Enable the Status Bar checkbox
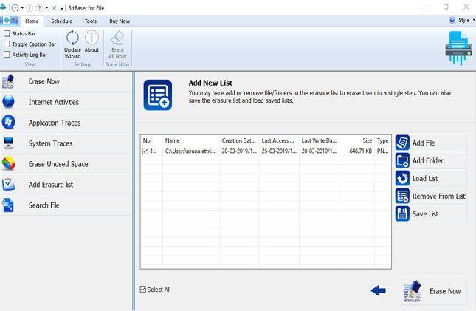This screenshot has height=311, width=476. (7, 34)
